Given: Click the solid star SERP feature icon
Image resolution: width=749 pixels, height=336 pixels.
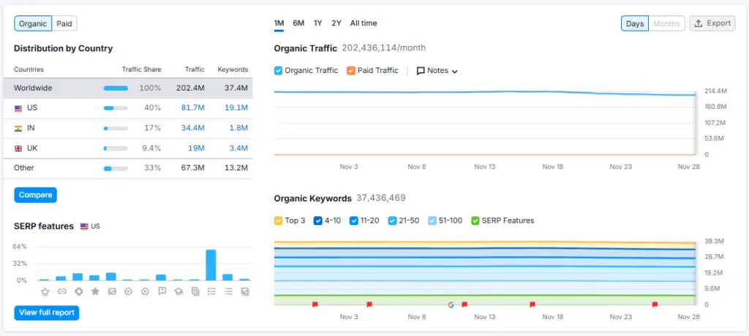Looking at the screenshot, I should click(94, 291).
